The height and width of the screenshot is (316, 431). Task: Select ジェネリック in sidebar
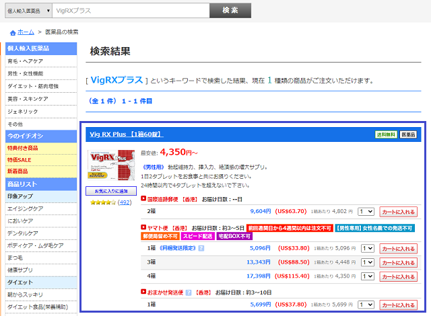41,112
